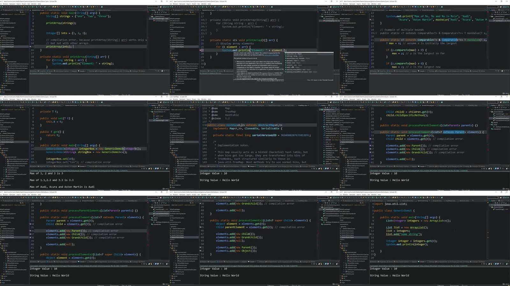Expand DefaultMyList.java in the Integer[] ints frame explorer
The height and width of the screenshot is (286, 510).
[x=4, y=73]
